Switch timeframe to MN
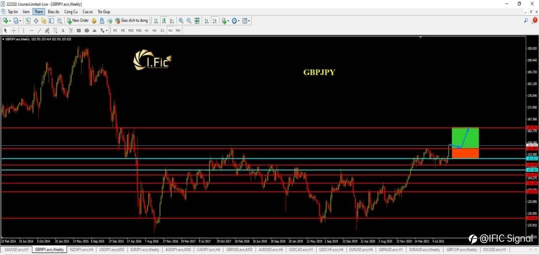539x255 pixels. point(178,30)
